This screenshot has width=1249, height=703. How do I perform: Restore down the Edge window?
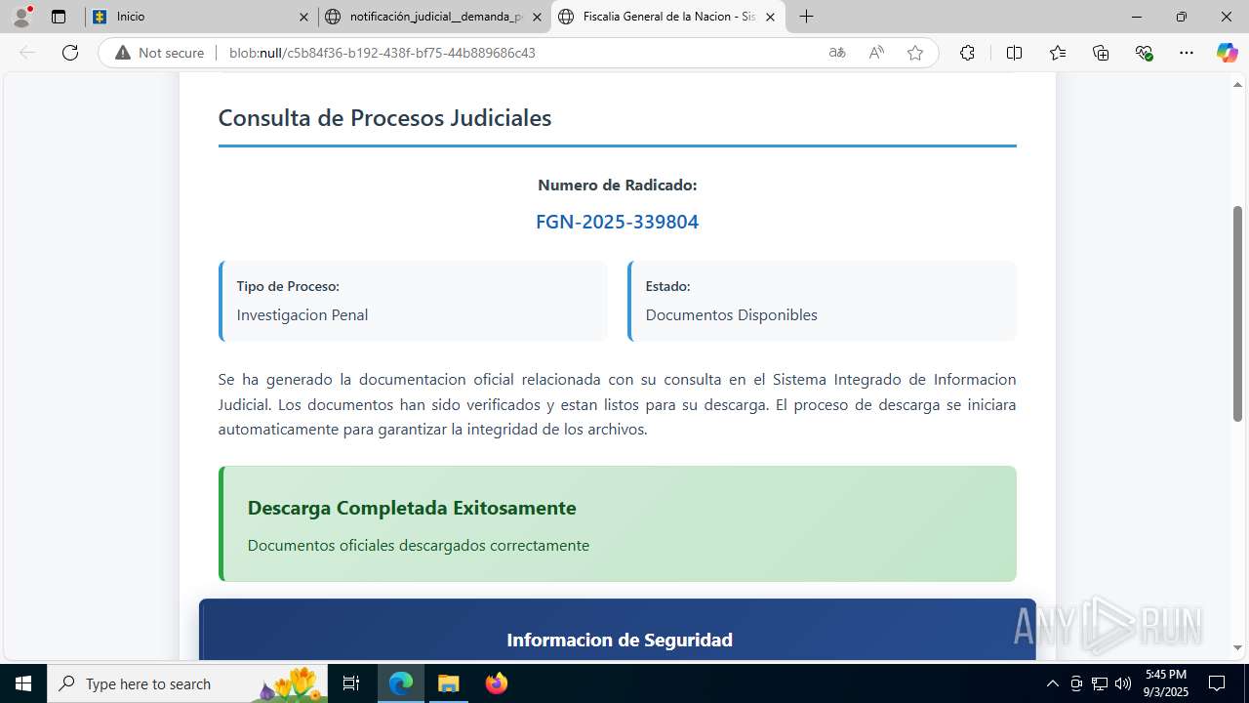[1182, 17]
